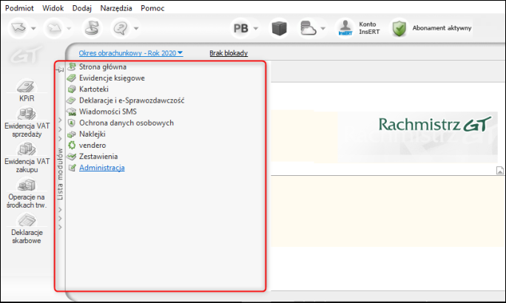Click the forward navigation arrow icon
The width and height of the screenshot is (506, 303).
(x=53, y=28)
